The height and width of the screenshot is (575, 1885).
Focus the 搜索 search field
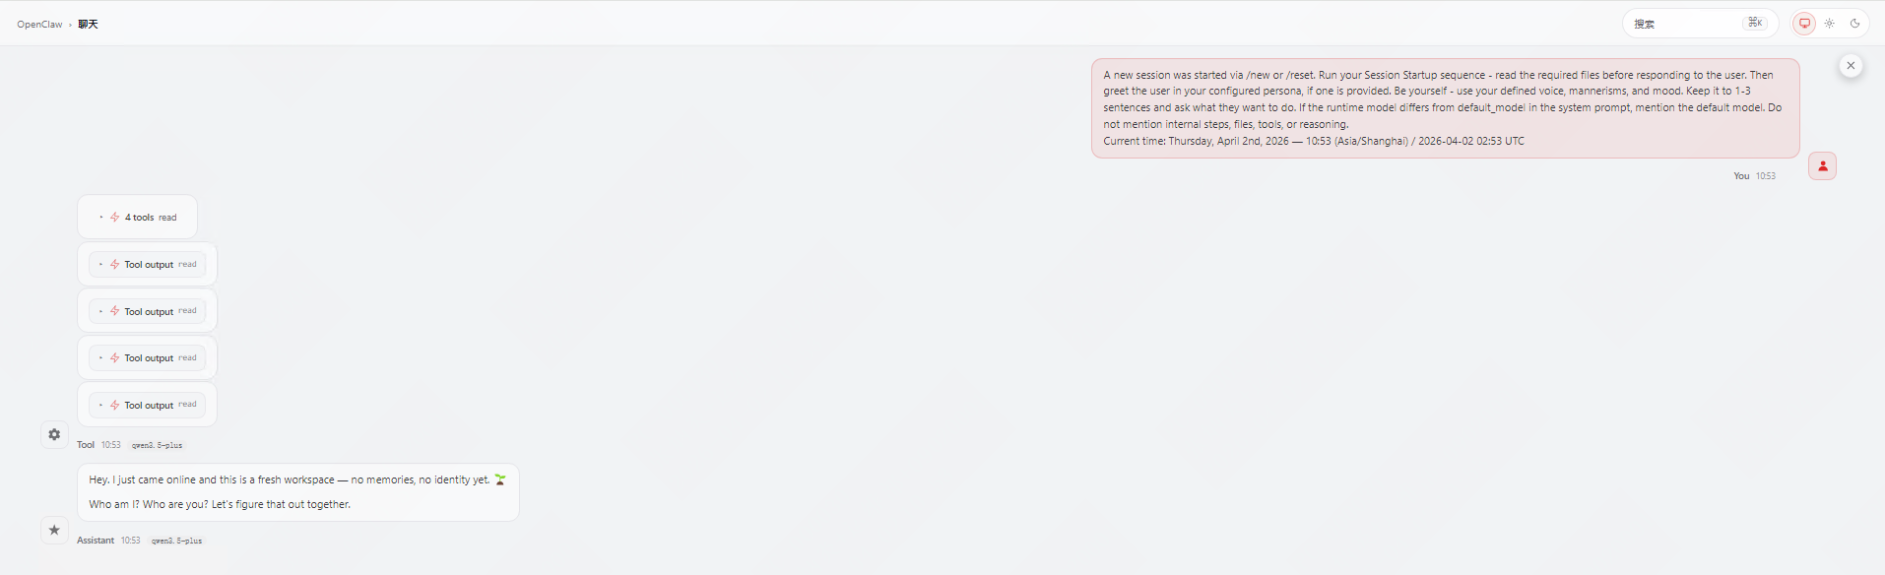point(1700,24)
